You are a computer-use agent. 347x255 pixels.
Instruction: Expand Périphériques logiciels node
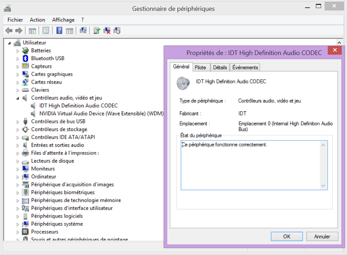(18, 216)
